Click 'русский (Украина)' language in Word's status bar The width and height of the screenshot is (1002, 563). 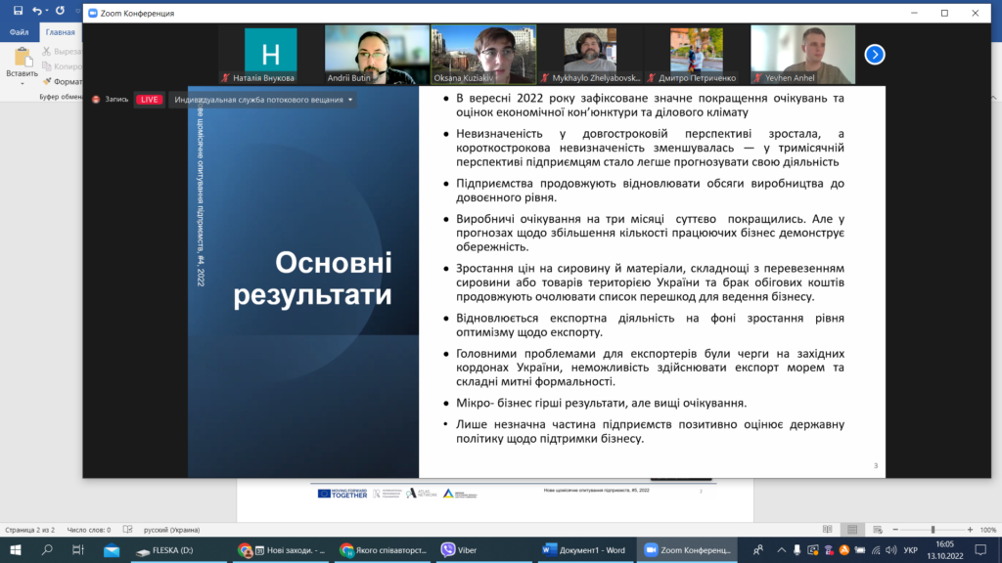coord(172,530)
